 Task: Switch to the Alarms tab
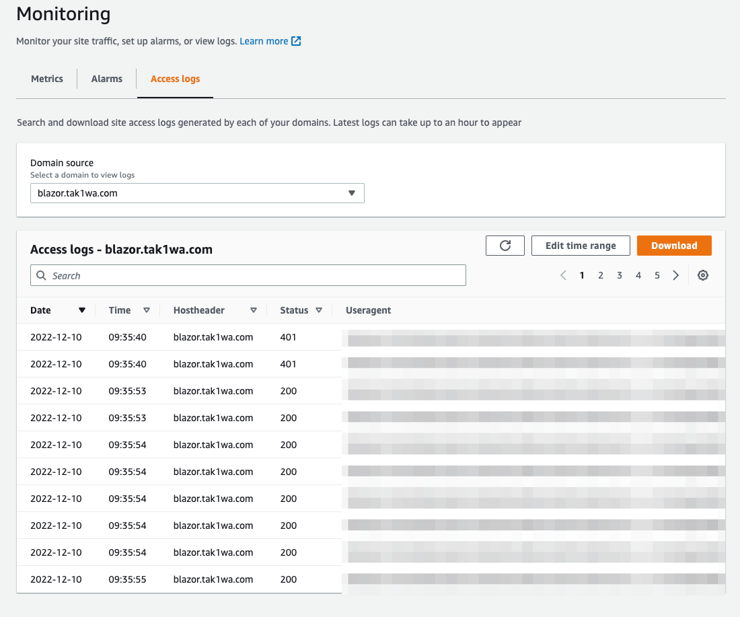point(106,78)
